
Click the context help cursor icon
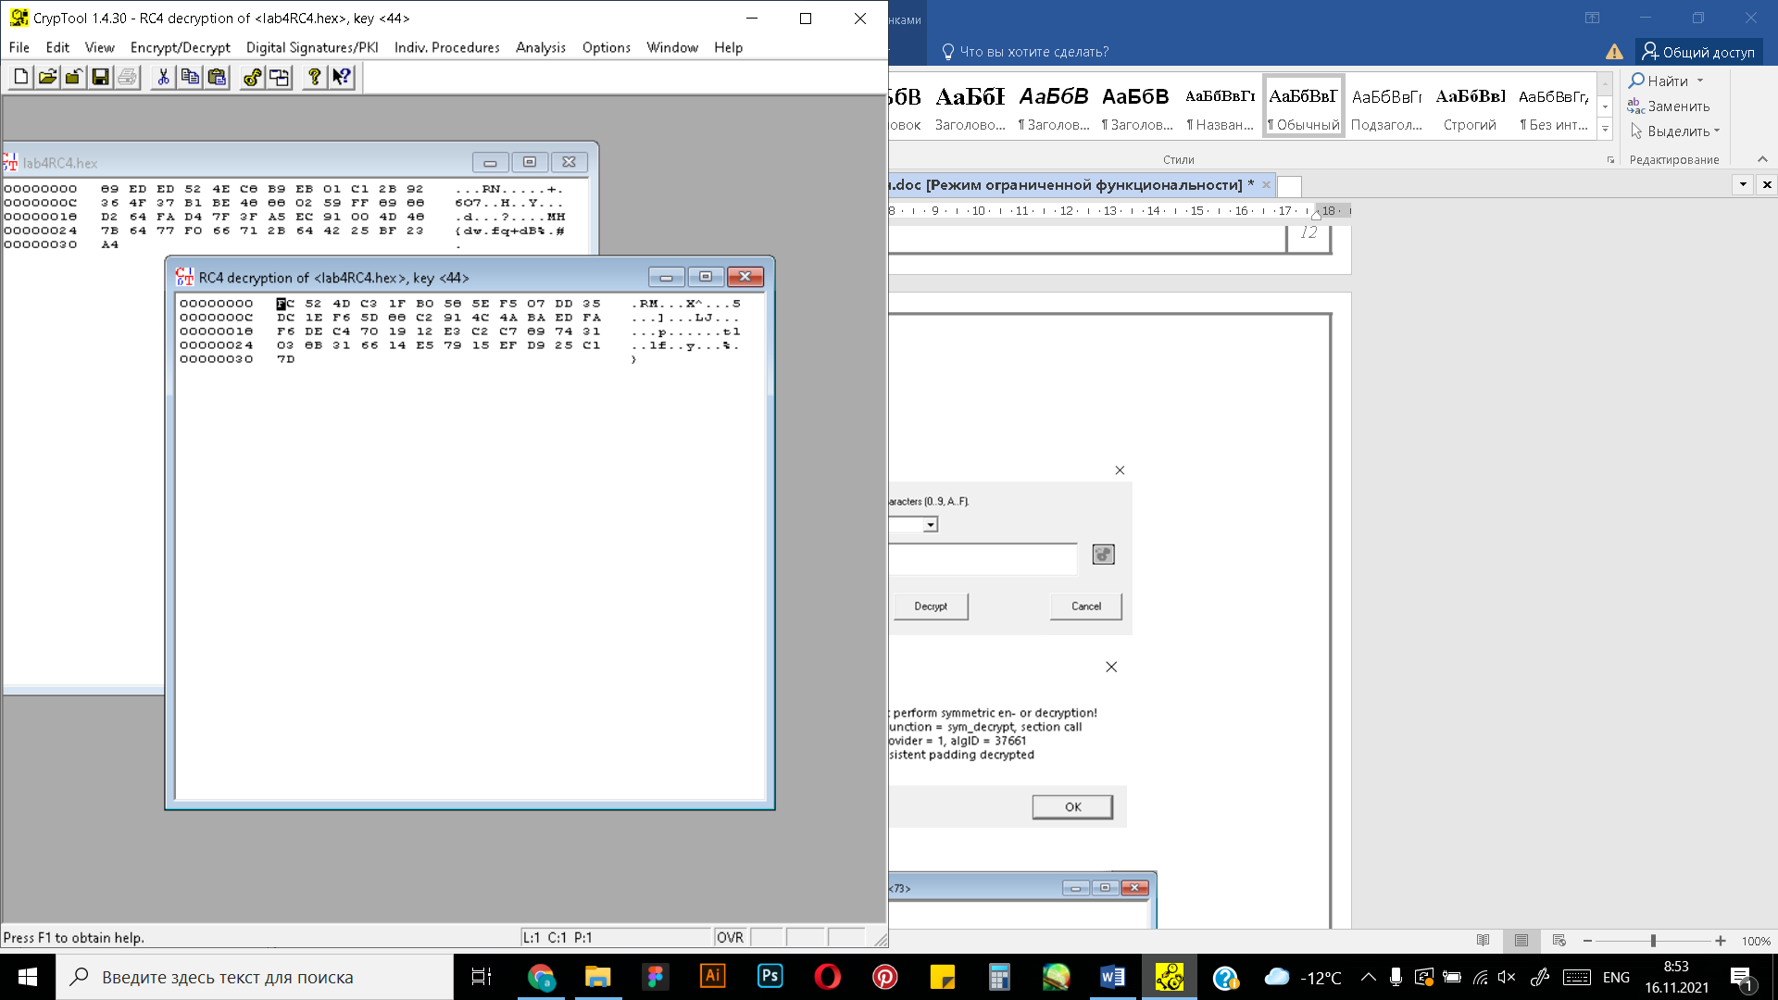coord(342,77)
